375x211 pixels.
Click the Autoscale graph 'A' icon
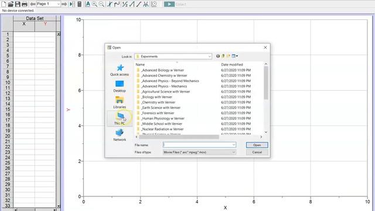88,4
